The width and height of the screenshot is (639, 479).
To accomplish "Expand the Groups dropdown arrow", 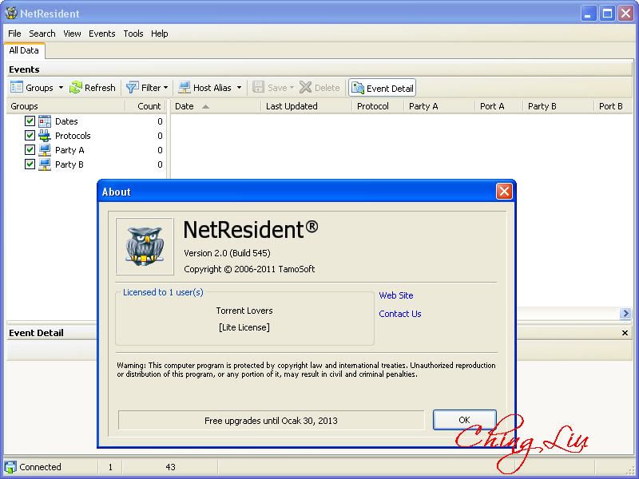I will (61, 88).
